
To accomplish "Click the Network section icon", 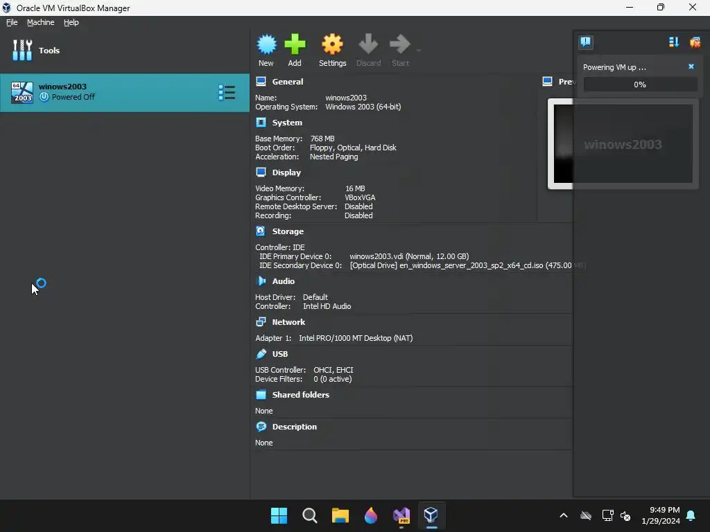I will tap(261, 321).
